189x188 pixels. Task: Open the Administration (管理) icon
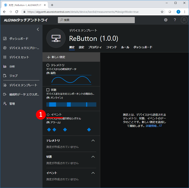(5, 104)
